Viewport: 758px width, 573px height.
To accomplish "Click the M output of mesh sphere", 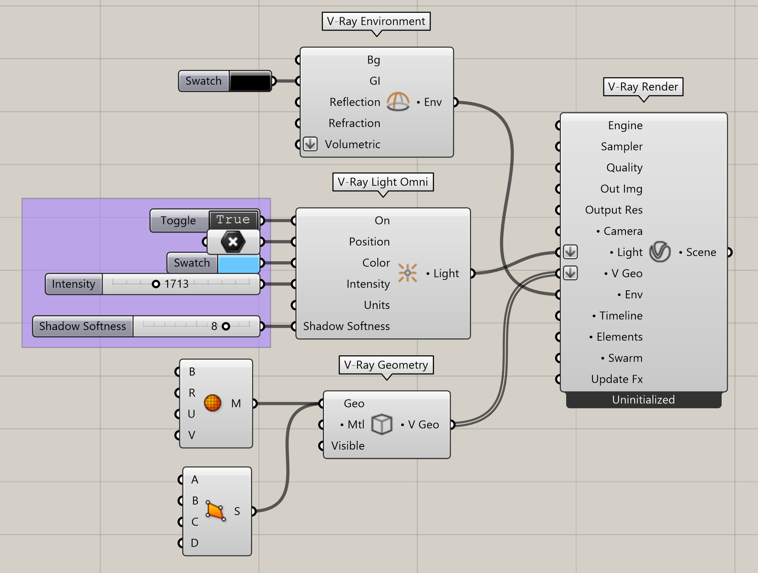I will coord(236,403).
